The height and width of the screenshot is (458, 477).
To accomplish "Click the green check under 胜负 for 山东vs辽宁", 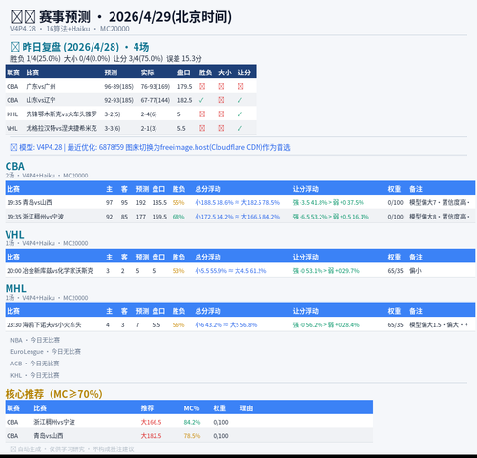I will point(201,100).
